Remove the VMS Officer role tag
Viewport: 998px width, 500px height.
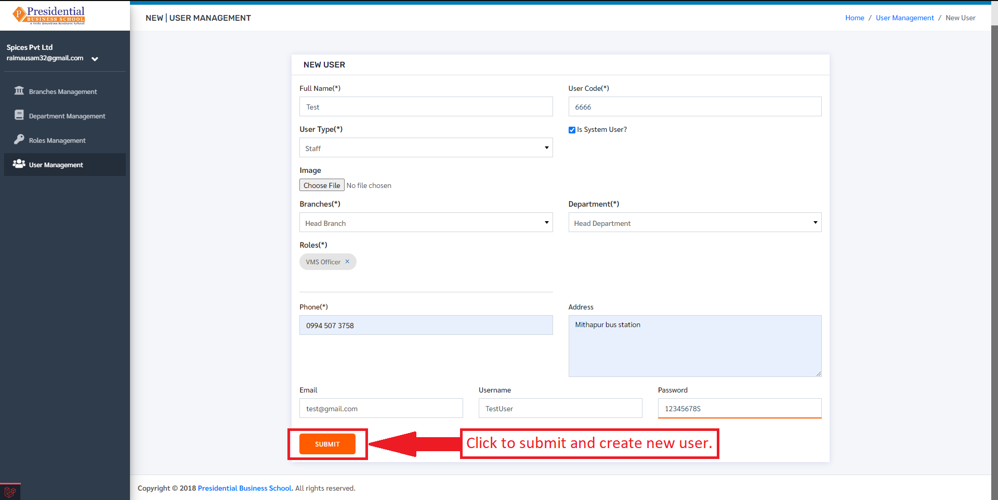[x=347, y=262]
